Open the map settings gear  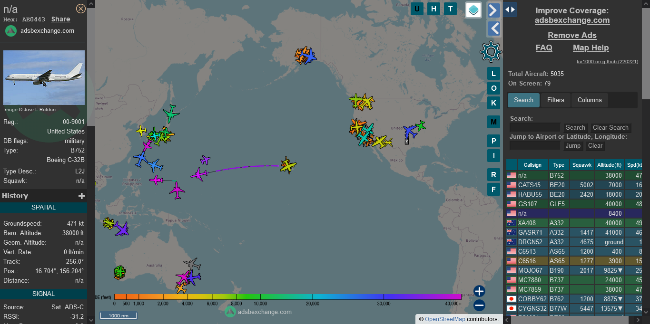click(491, 51)
